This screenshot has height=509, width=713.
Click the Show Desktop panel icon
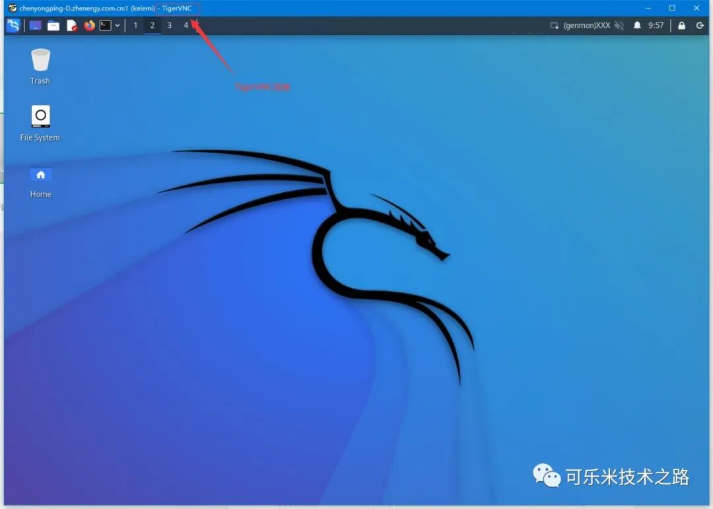pos(35,26)
